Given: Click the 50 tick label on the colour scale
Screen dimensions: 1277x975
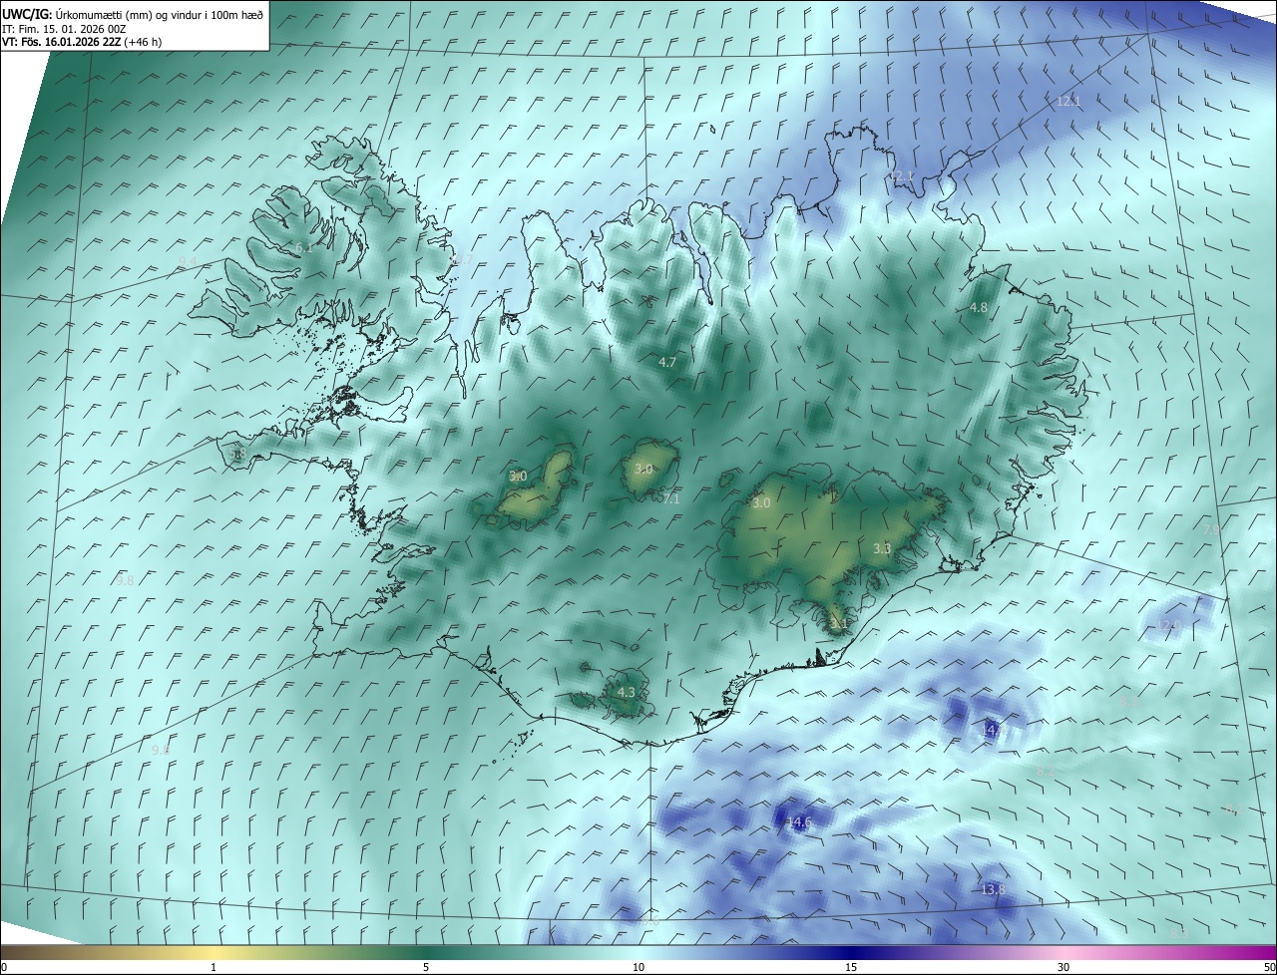Looking at the screenshot, I should (1269, 967).
